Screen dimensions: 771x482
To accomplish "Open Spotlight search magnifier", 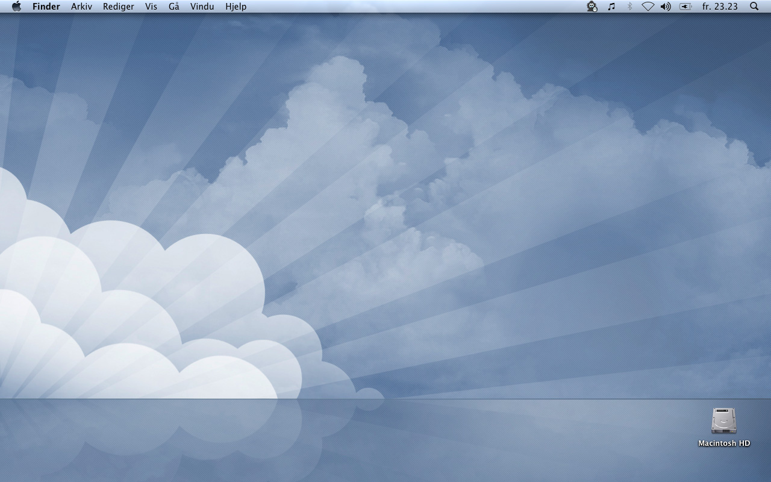I will [754, 7].
